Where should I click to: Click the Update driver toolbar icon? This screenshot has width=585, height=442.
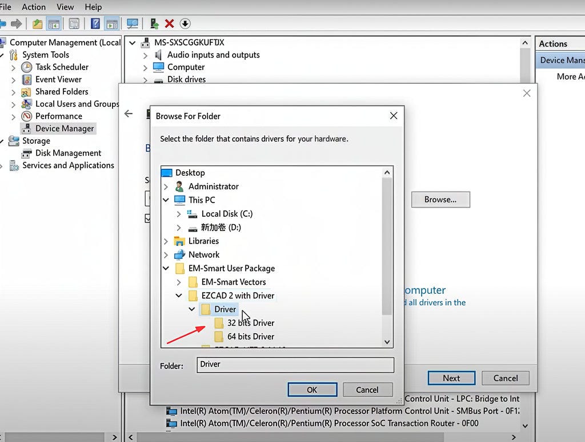coord(154,24)
